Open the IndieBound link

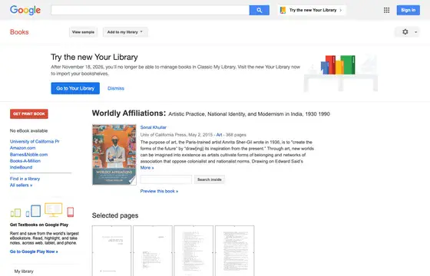[x=21, y=167]
